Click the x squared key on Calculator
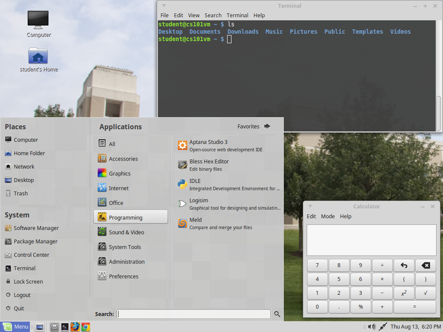This screenshot has height=332, width=443. (x=404, y=293)
